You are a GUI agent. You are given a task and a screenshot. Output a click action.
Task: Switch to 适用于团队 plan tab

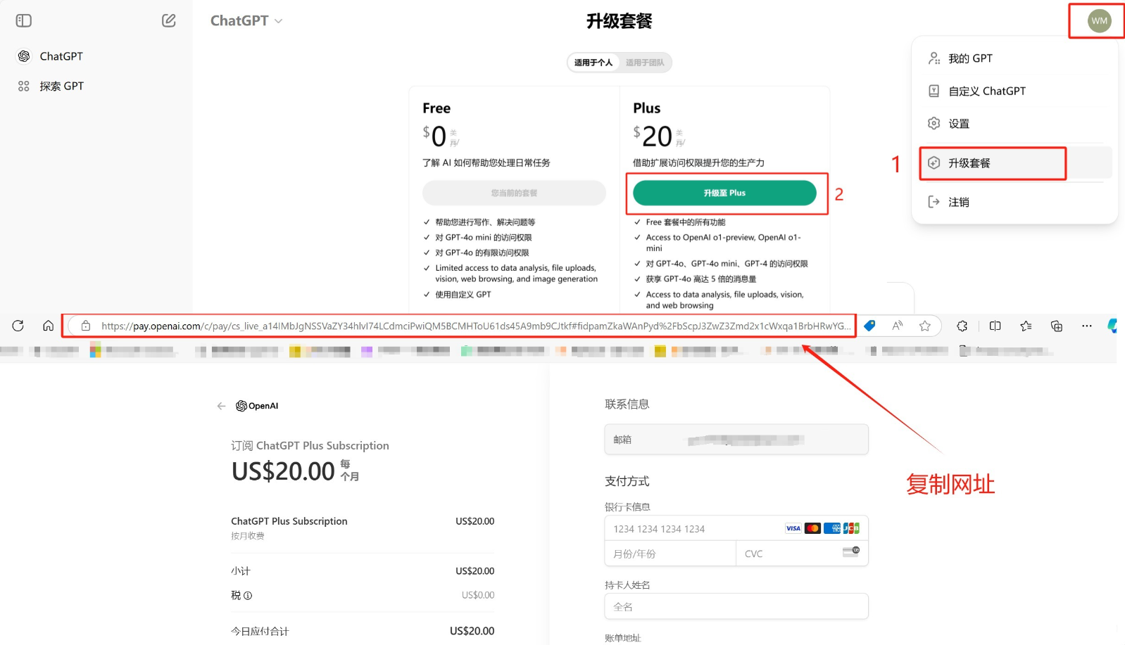coord(645,63)
